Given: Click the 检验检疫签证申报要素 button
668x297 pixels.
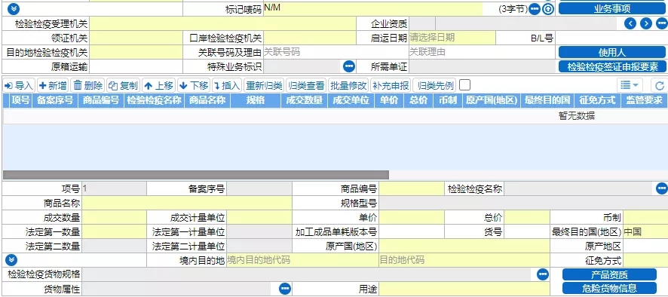Looking at the screenshot, I should pyautogui.click(x=612, y=66).
